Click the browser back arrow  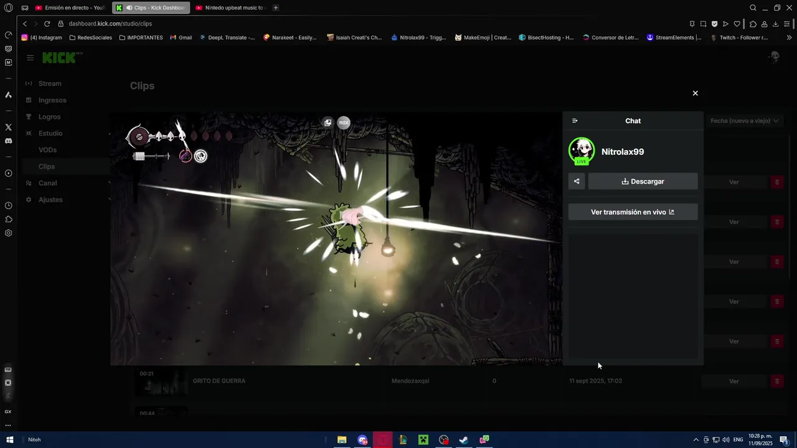[x=24, y=24]
